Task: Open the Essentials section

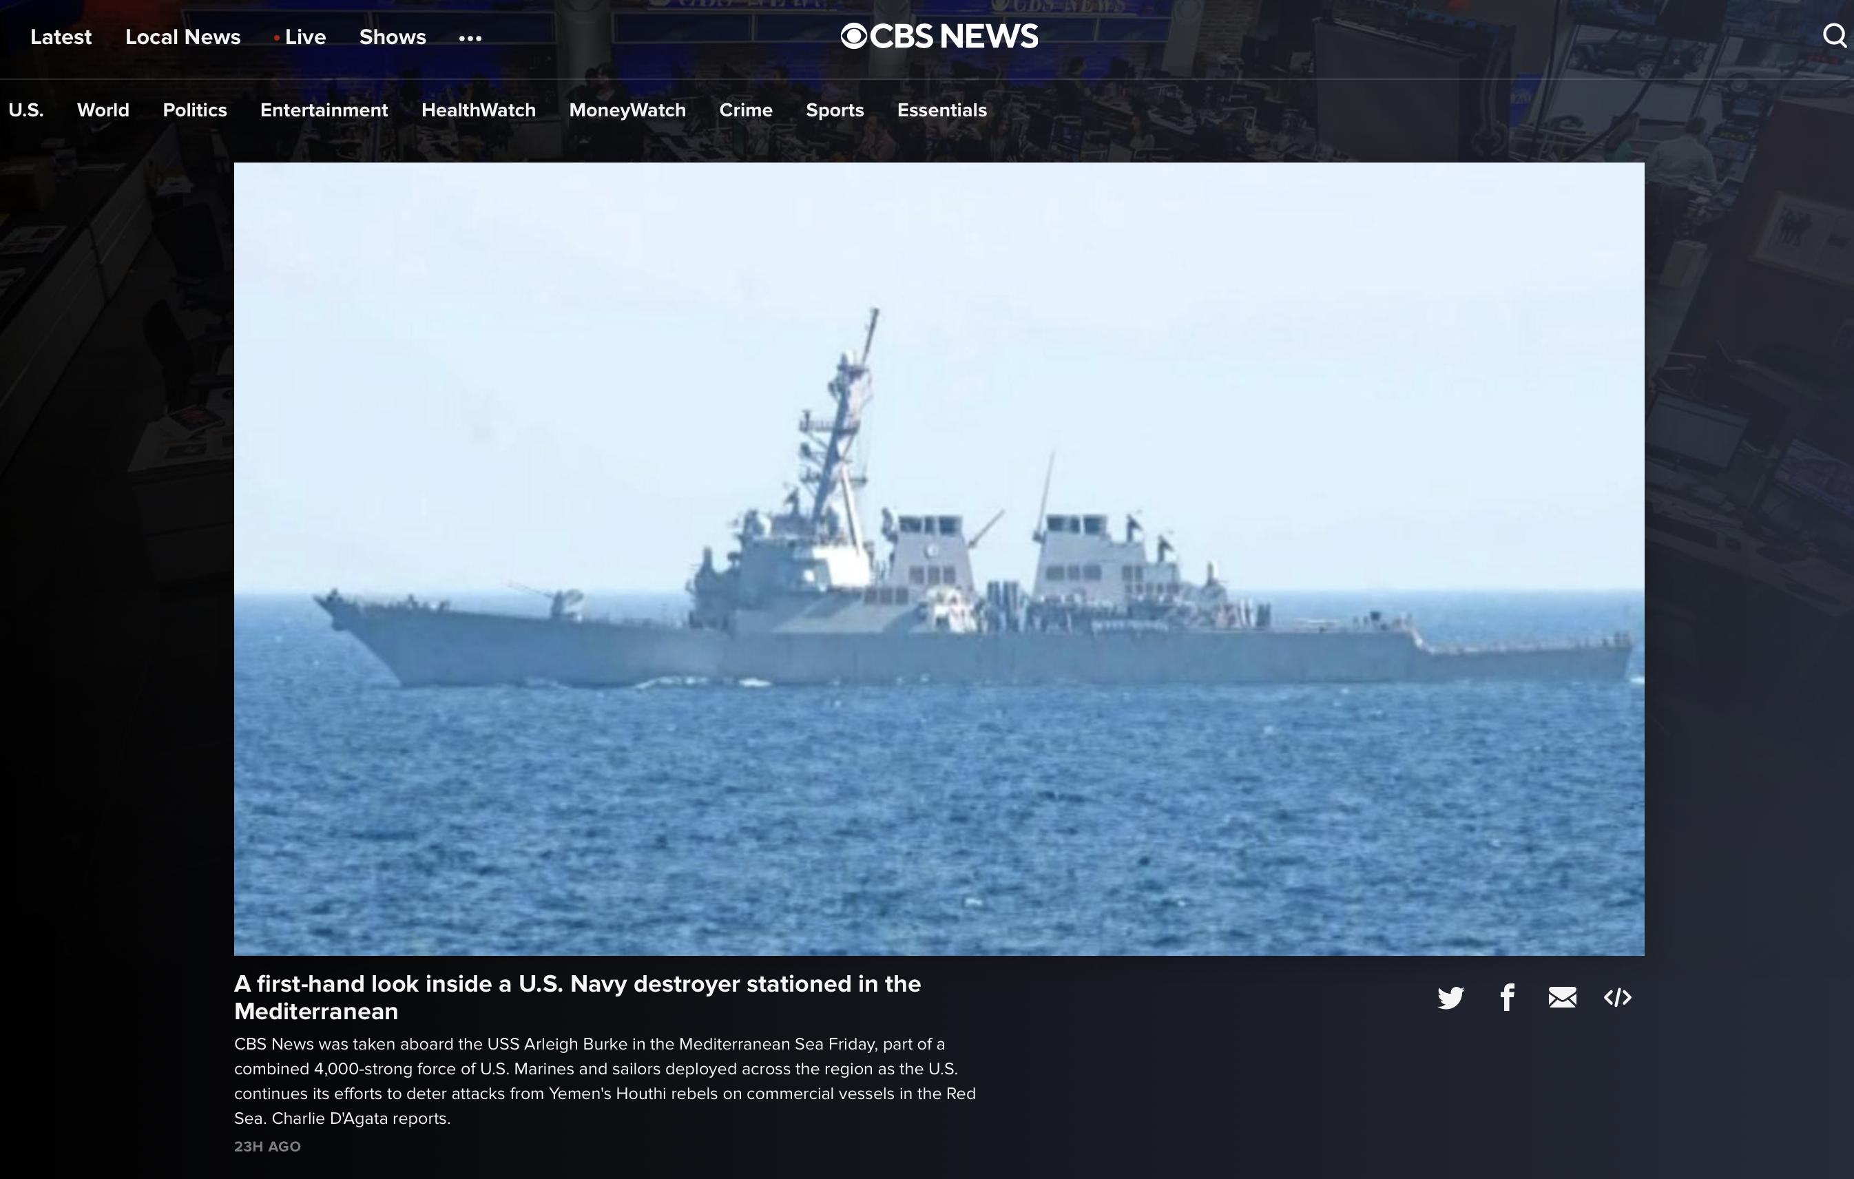Action: pos(941,110)
